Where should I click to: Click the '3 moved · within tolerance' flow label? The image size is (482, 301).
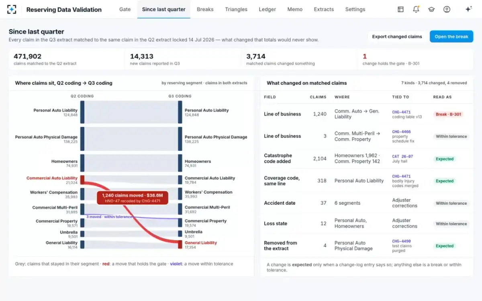click(x=109, y=217)
